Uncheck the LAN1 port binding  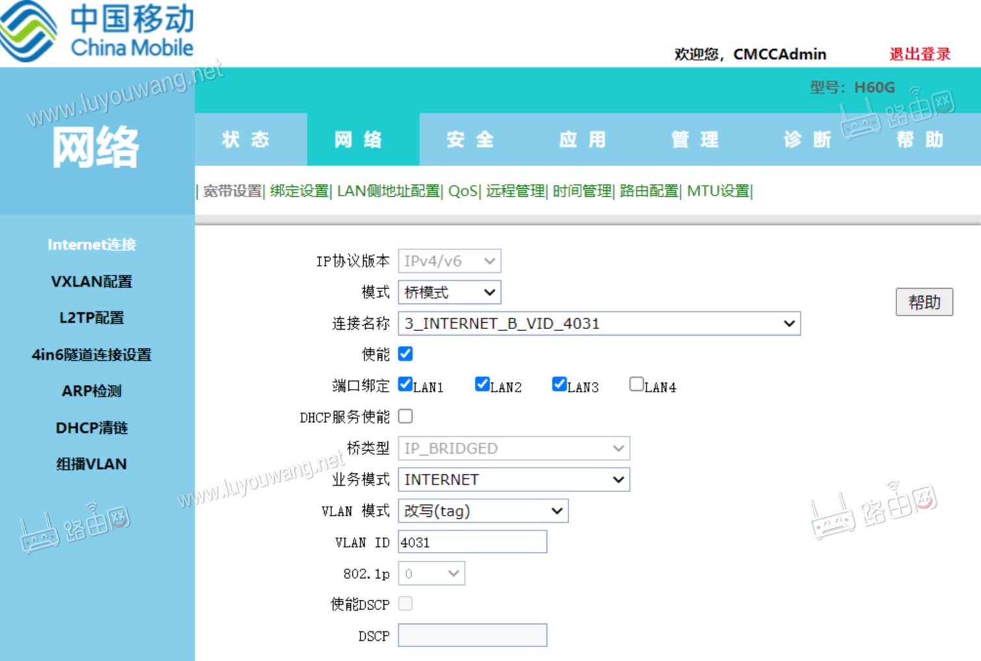pyautogui.click(x=405, y=384)
